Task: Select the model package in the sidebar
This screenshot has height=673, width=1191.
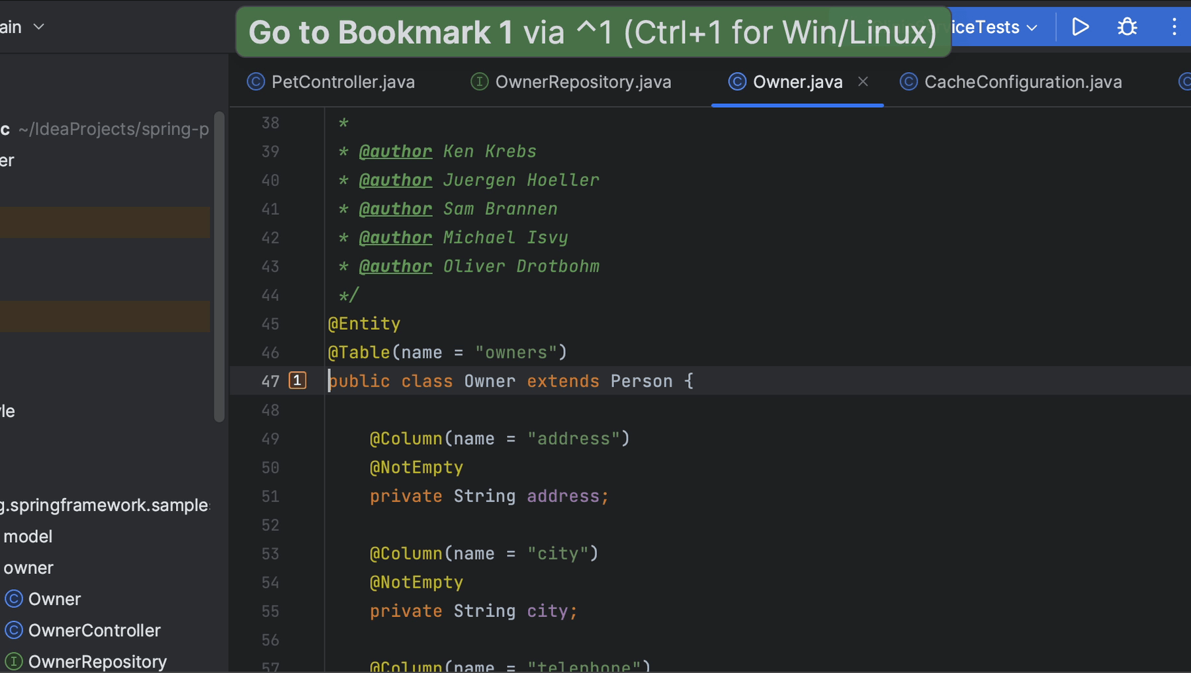Action: 27,536
